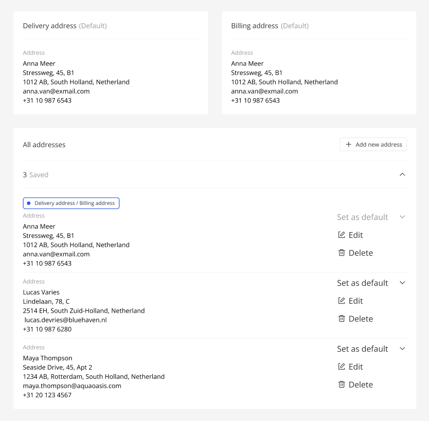The width and height of the screenshot is (429, 421).
Task: Click the Billing address card heading
Action: point(254,26)
